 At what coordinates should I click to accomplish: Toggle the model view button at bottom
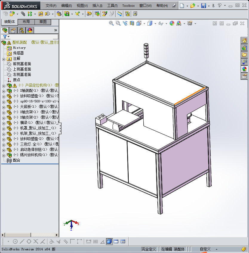[109, 241]
